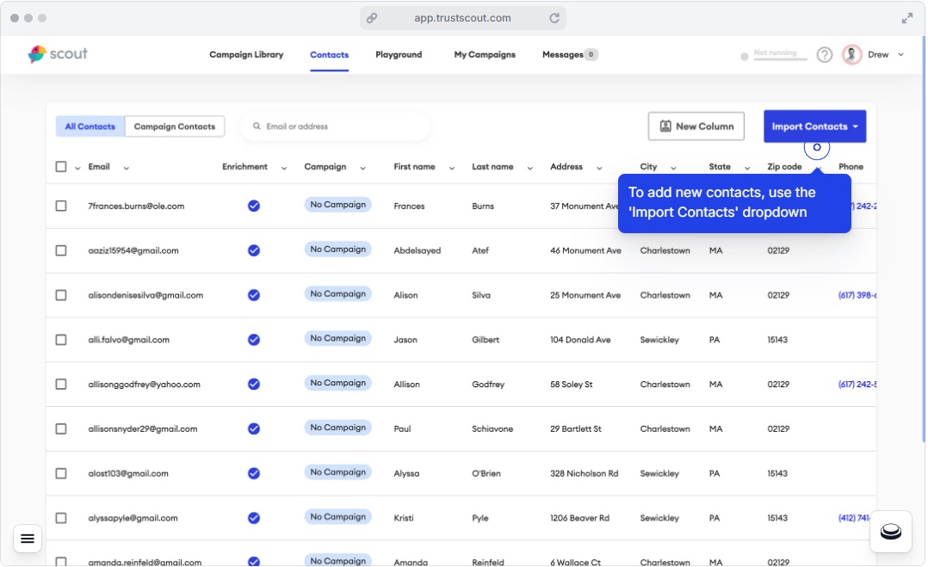
Task: Click enrichment checkmark for alli.falvo@gmail.com
Action: pos(254,340)
